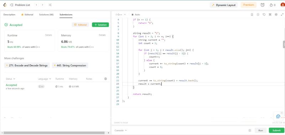Toggle editor fullscreen icon

pyautogui.click(x=282, y=15)
